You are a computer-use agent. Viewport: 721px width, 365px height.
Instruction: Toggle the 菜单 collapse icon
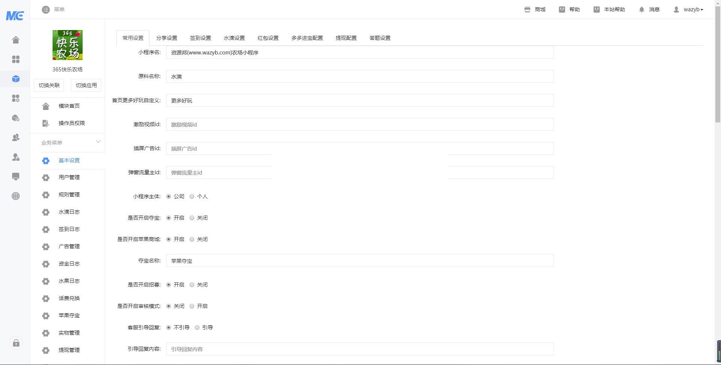point(46,9)
